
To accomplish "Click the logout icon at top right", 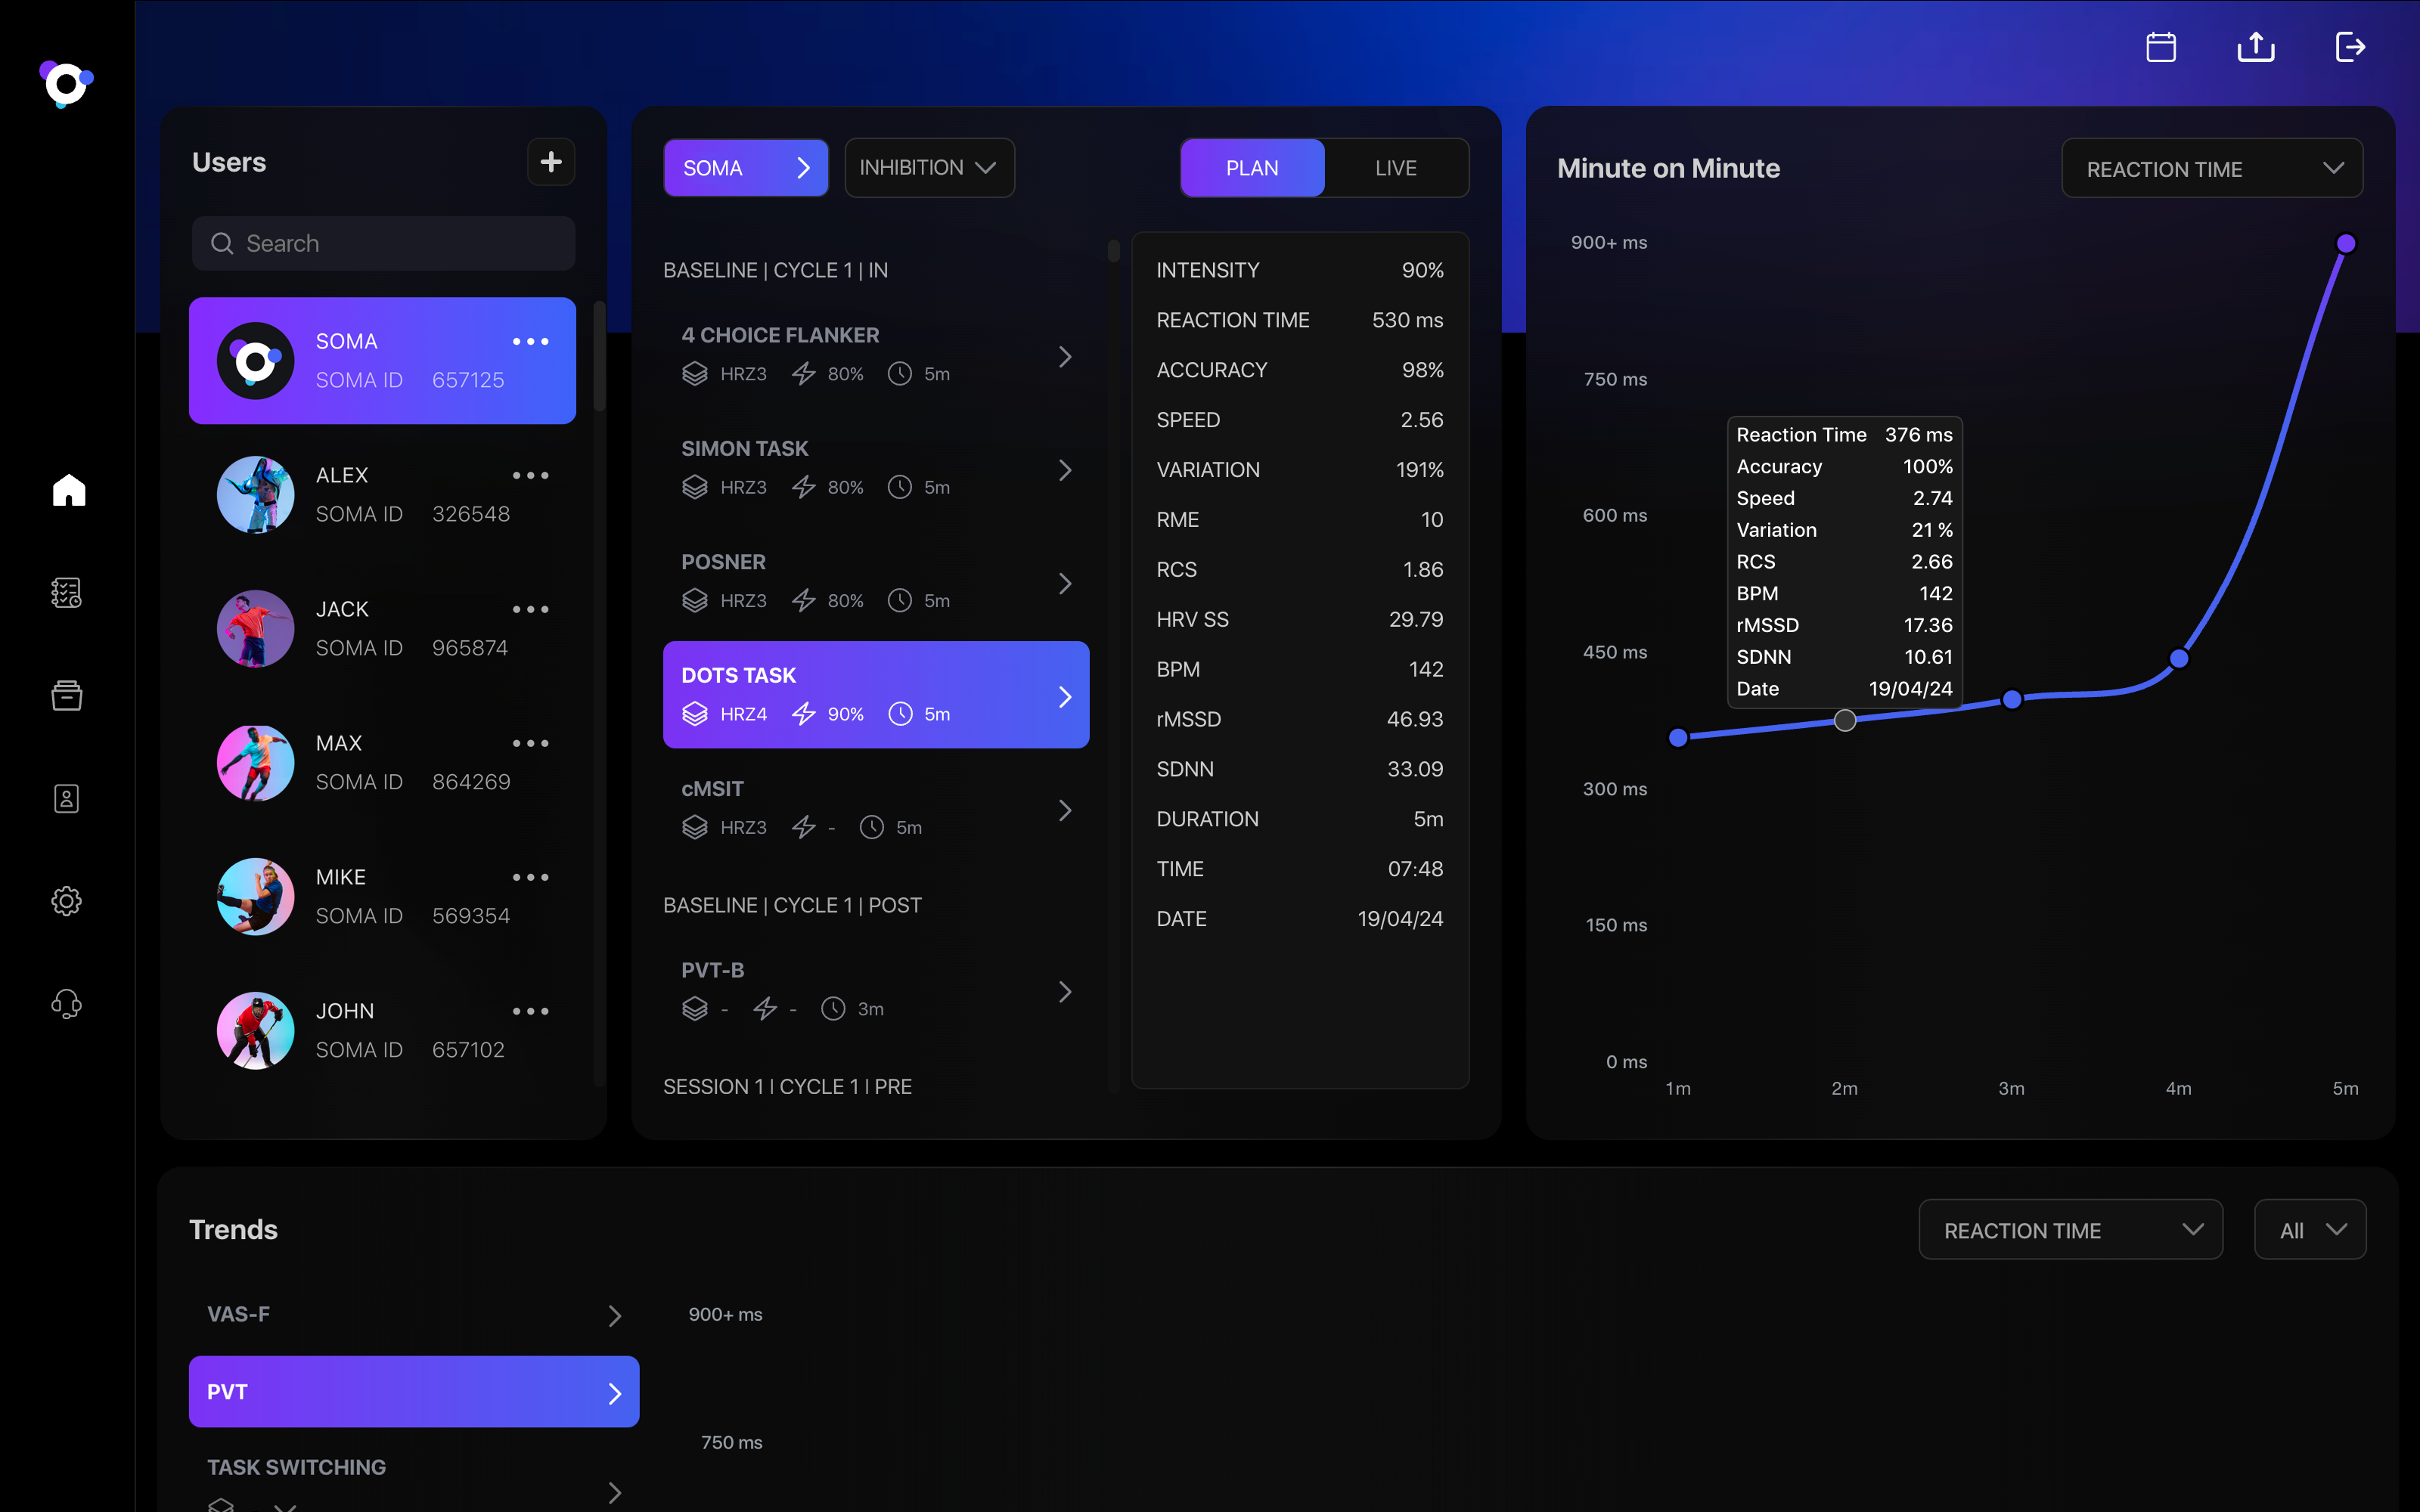I will click(2349, 47).
